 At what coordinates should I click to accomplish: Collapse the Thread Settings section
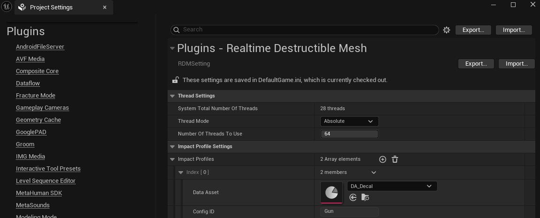click(172, 96)
